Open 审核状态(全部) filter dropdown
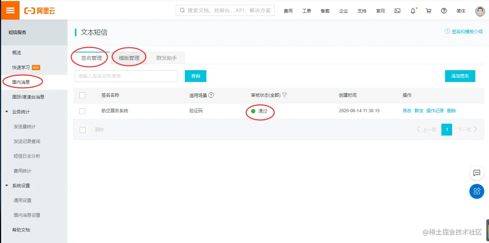Image resolution: width=489 pixels, height=243 pixels. (x=269, y=95)
